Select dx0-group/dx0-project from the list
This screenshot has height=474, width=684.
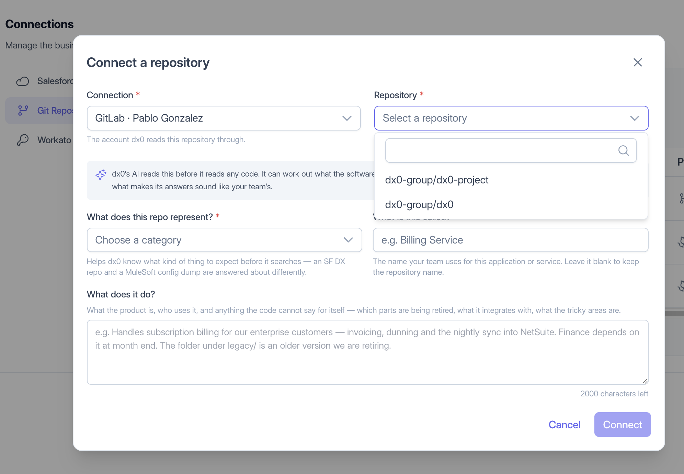[511, 180]
